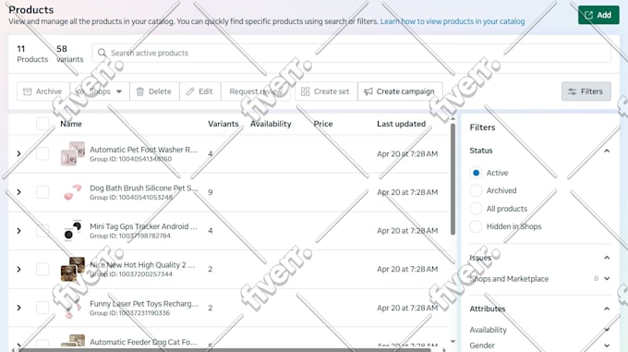Open the Automatic Pet Foot Washer thumbnail
The image size is (628, 352).
point(72,153)
